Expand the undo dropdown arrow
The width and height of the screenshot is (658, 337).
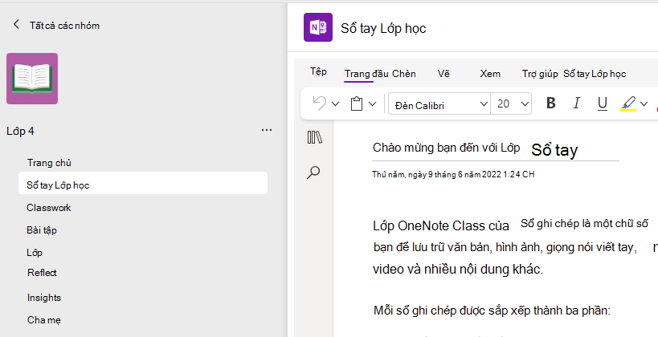tap(335, 104)
